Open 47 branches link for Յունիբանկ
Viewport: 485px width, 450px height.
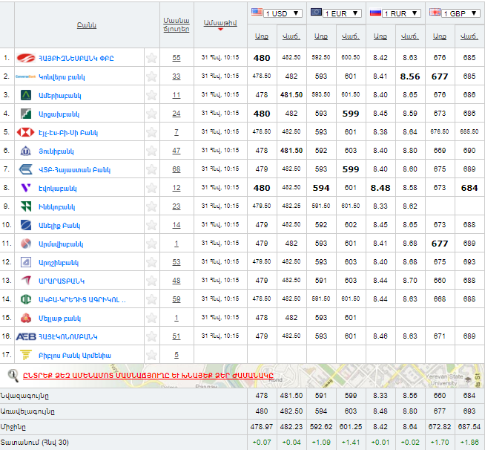176,151
